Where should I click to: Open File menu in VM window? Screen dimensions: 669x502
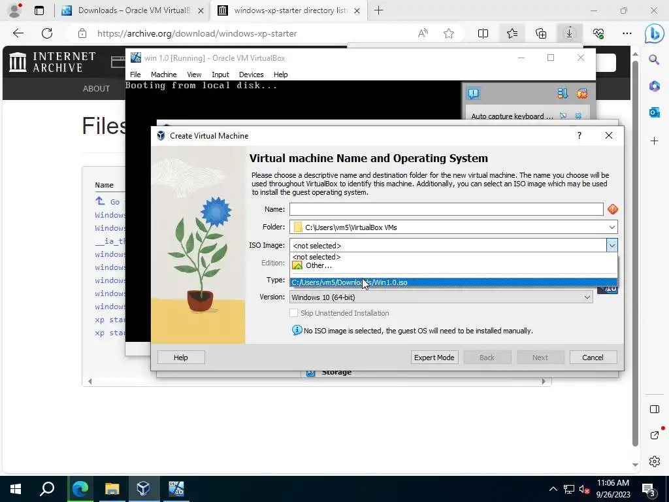135,75
